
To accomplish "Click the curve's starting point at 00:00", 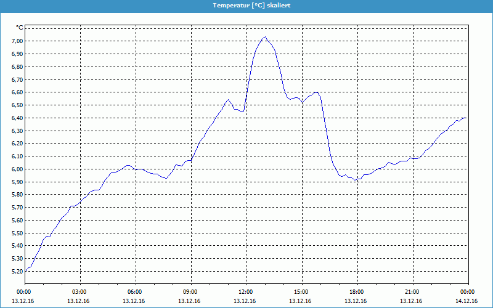I will point(25,271).
